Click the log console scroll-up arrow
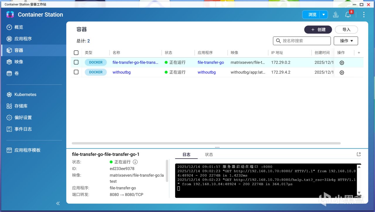The width and height of the screenshot is (375, 212). pos(359,167)
